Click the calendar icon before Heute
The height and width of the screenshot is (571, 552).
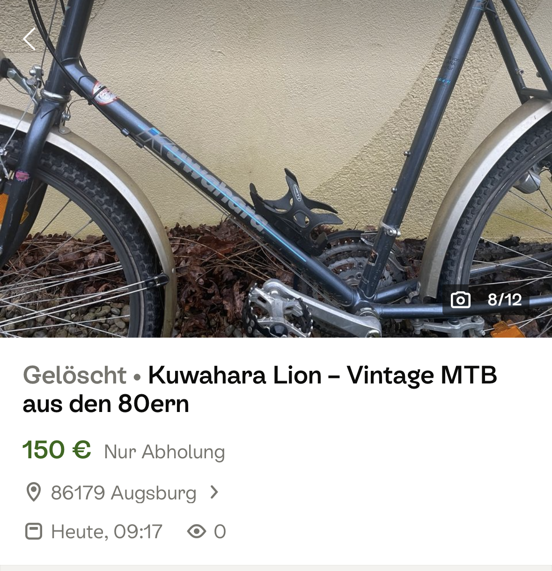click(x=33, y=531)
